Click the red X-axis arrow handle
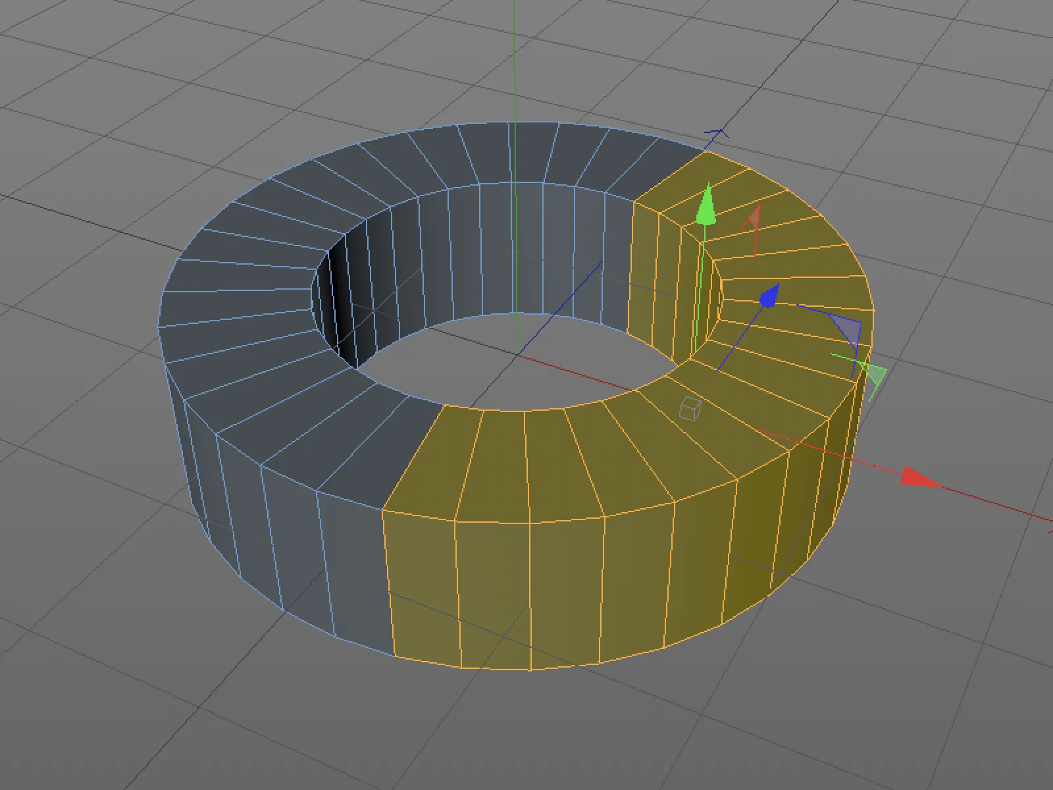The height and width of the screenshot is (790, 1053). tap(920, 477)
